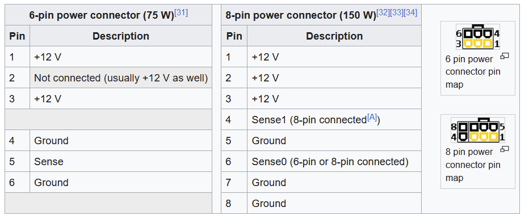Open the 8 pin power connector diagram
The image size is (529, 220).
(478, 130)
